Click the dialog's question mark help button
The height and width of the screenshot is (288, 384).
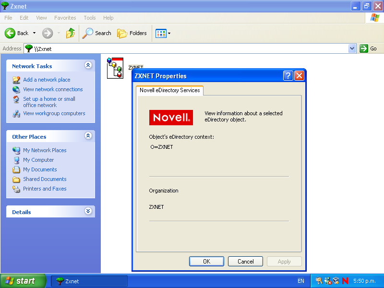(x=288, y=76)
